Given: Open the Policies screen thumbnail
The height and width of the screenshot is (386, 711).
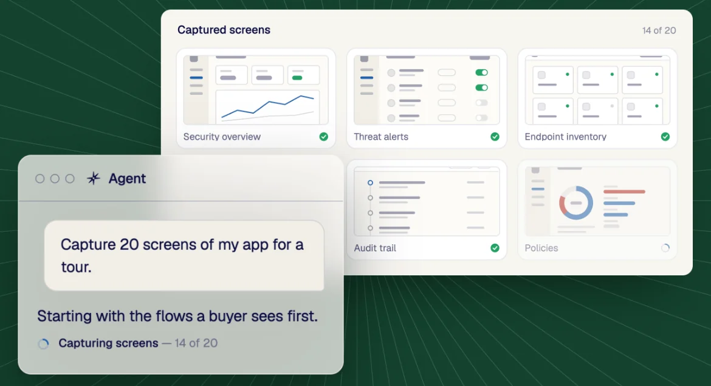Looking at the screenshot, I should [597, 201].
